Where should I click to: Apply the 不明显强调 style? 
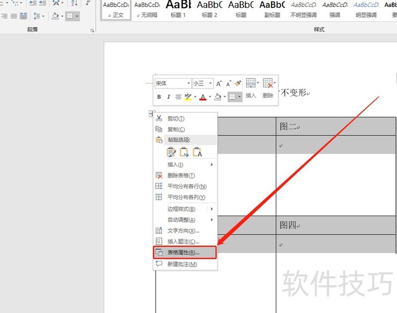(x=303, y=10)
